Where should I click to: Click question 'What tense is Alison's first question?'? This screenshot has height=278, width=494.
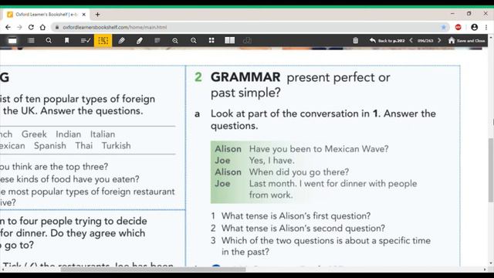(296, 216)
